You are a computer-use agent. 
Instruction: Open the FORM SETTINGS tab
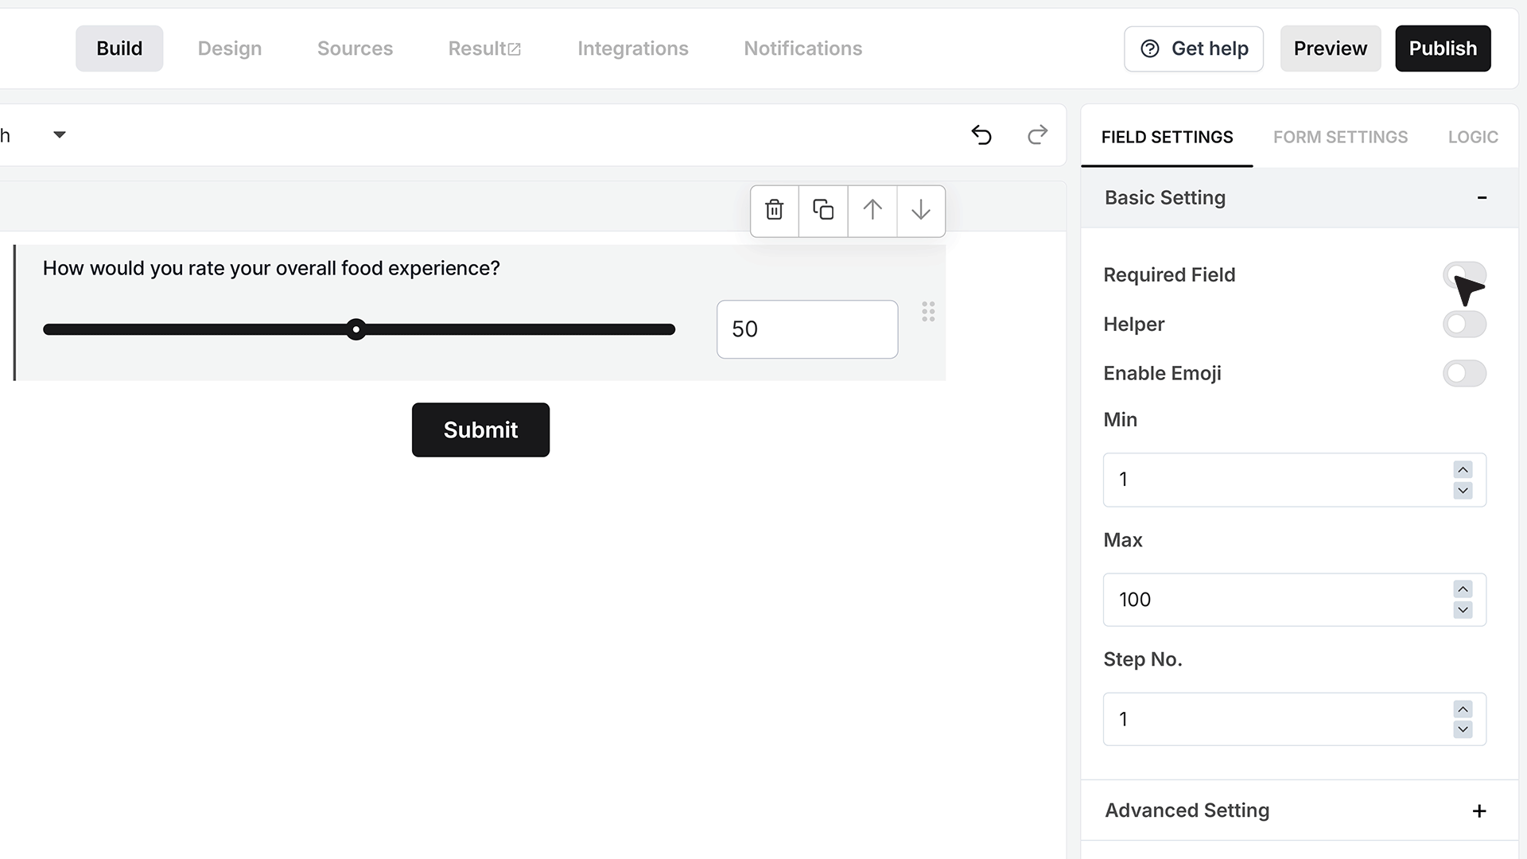(x=1340, y=137)
